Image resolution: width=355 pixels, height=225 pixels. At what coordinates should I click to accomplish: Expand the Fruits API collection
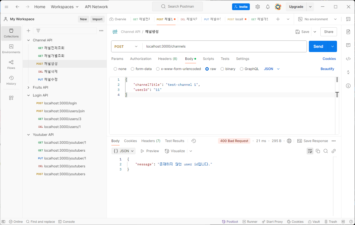[x=28, y=87]
